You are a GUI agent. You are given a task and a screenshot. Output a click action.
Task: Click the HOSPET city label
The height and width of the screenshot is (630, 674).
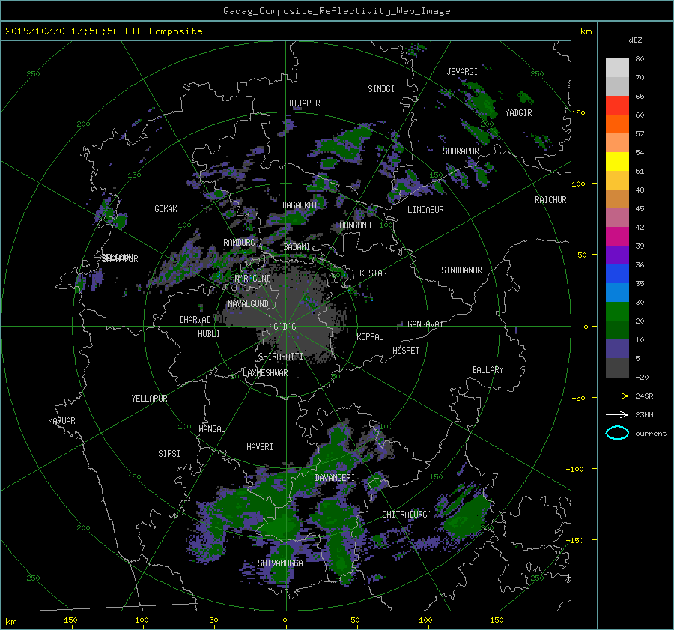pos(406,351)
